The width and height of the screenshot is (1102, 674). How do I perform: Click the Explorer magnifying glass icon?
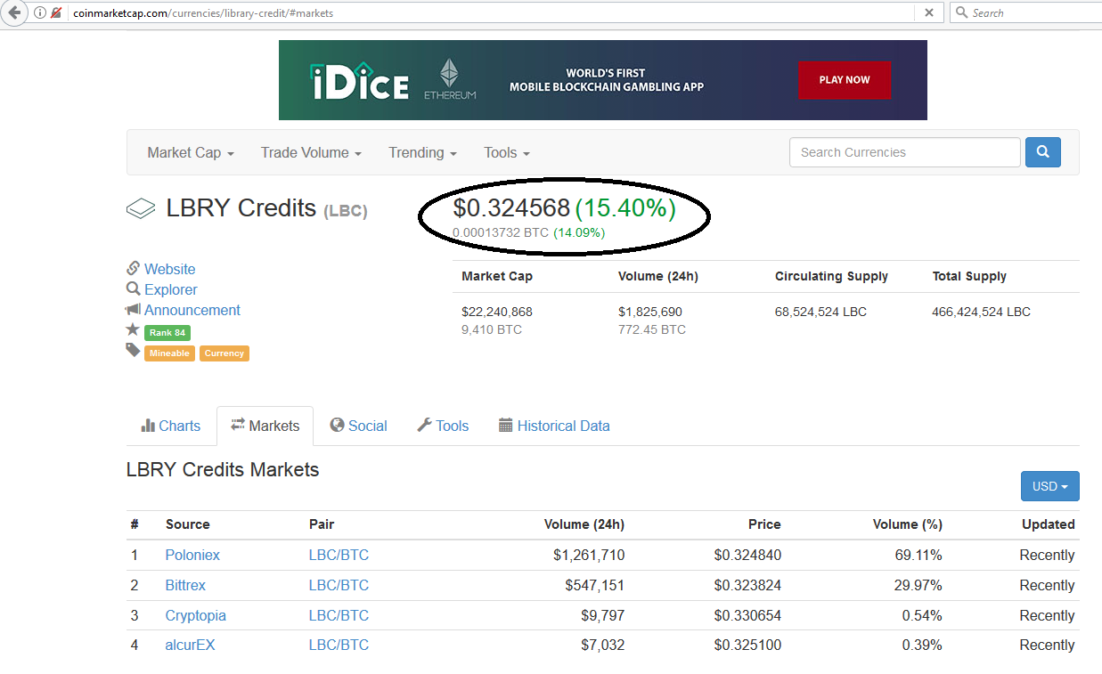133,289
